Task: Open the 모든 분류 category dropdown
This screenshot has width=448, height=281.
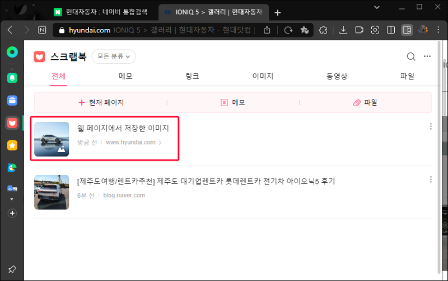Action: [114, 56]
